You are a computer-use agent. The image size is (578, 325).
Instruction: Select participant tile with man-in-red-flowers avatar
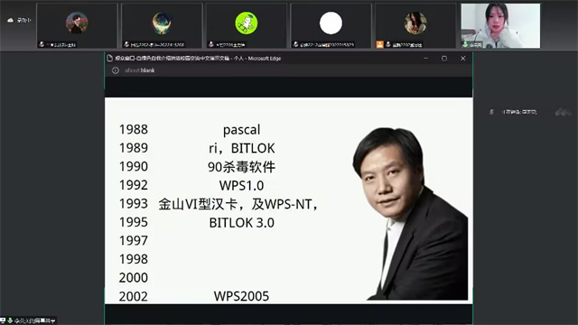tap(77, 25)
